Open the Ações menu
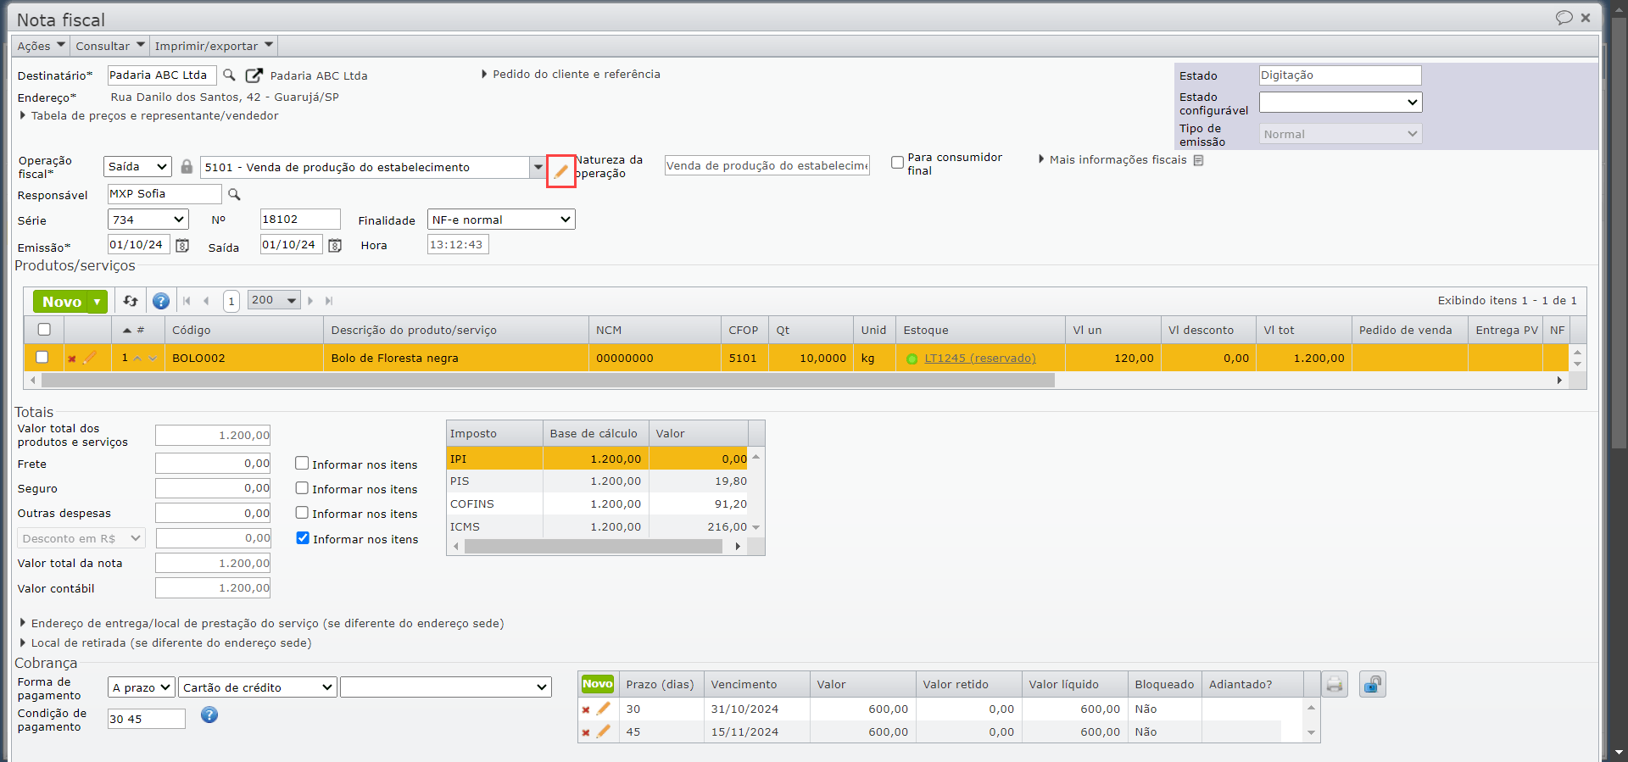 [x=41, y=46]
